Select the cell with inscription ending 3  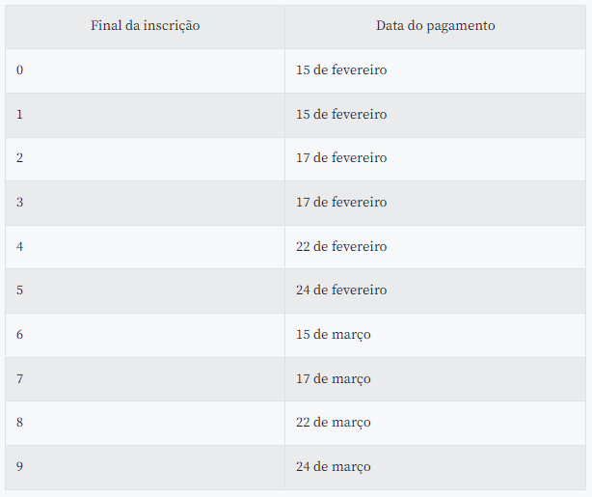click(145, 203)
